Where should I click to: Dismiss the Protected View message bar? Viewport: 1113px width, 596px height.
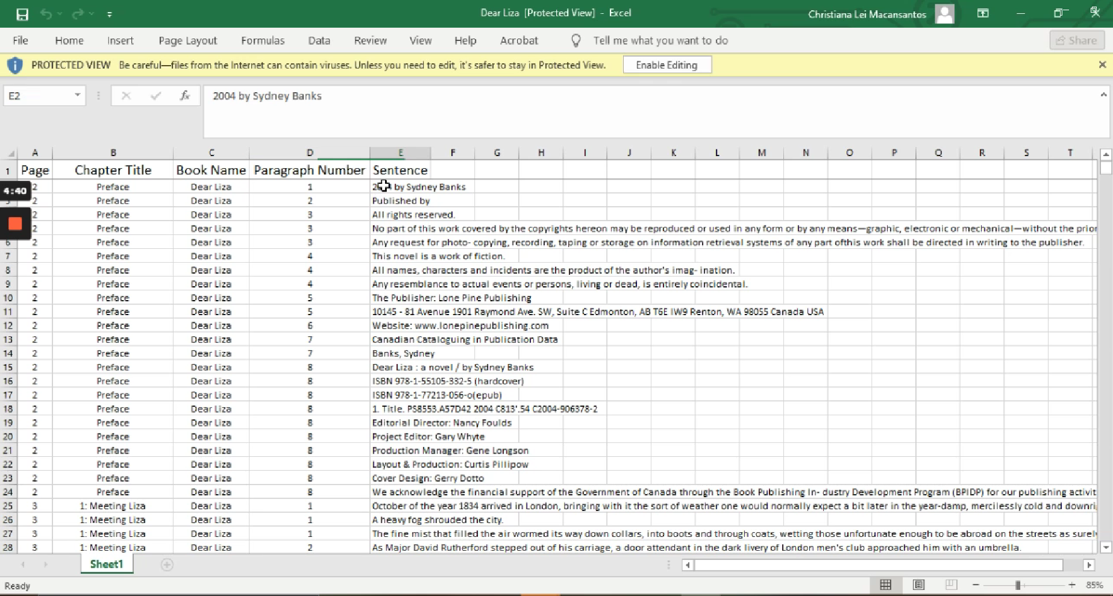[x=1102, y=64]
